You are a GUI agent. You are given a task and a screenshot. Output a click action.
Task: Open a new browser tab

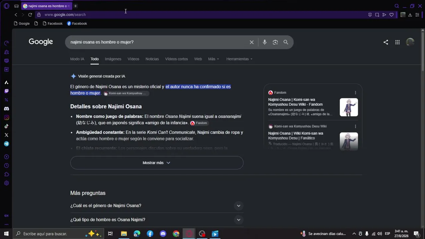click(x=75, y=6)
